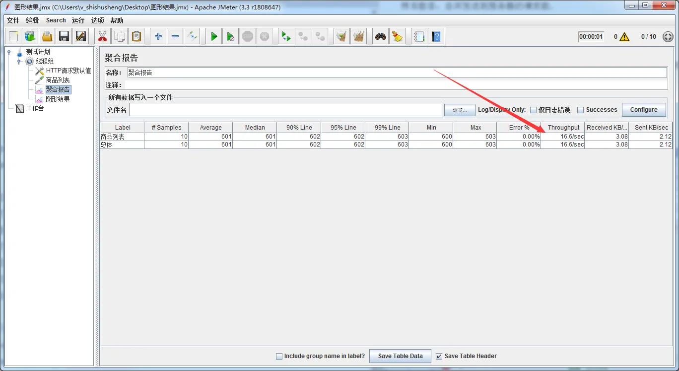Enable the 仅日志错误 checkbox
The image size is (679, 371).
click(x=534, y=110)
